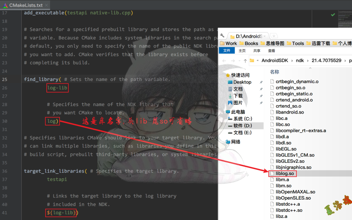Screen dimensions: 352x220
Task: Go back in Explorer navigation
Action: (x=224, y=61)
